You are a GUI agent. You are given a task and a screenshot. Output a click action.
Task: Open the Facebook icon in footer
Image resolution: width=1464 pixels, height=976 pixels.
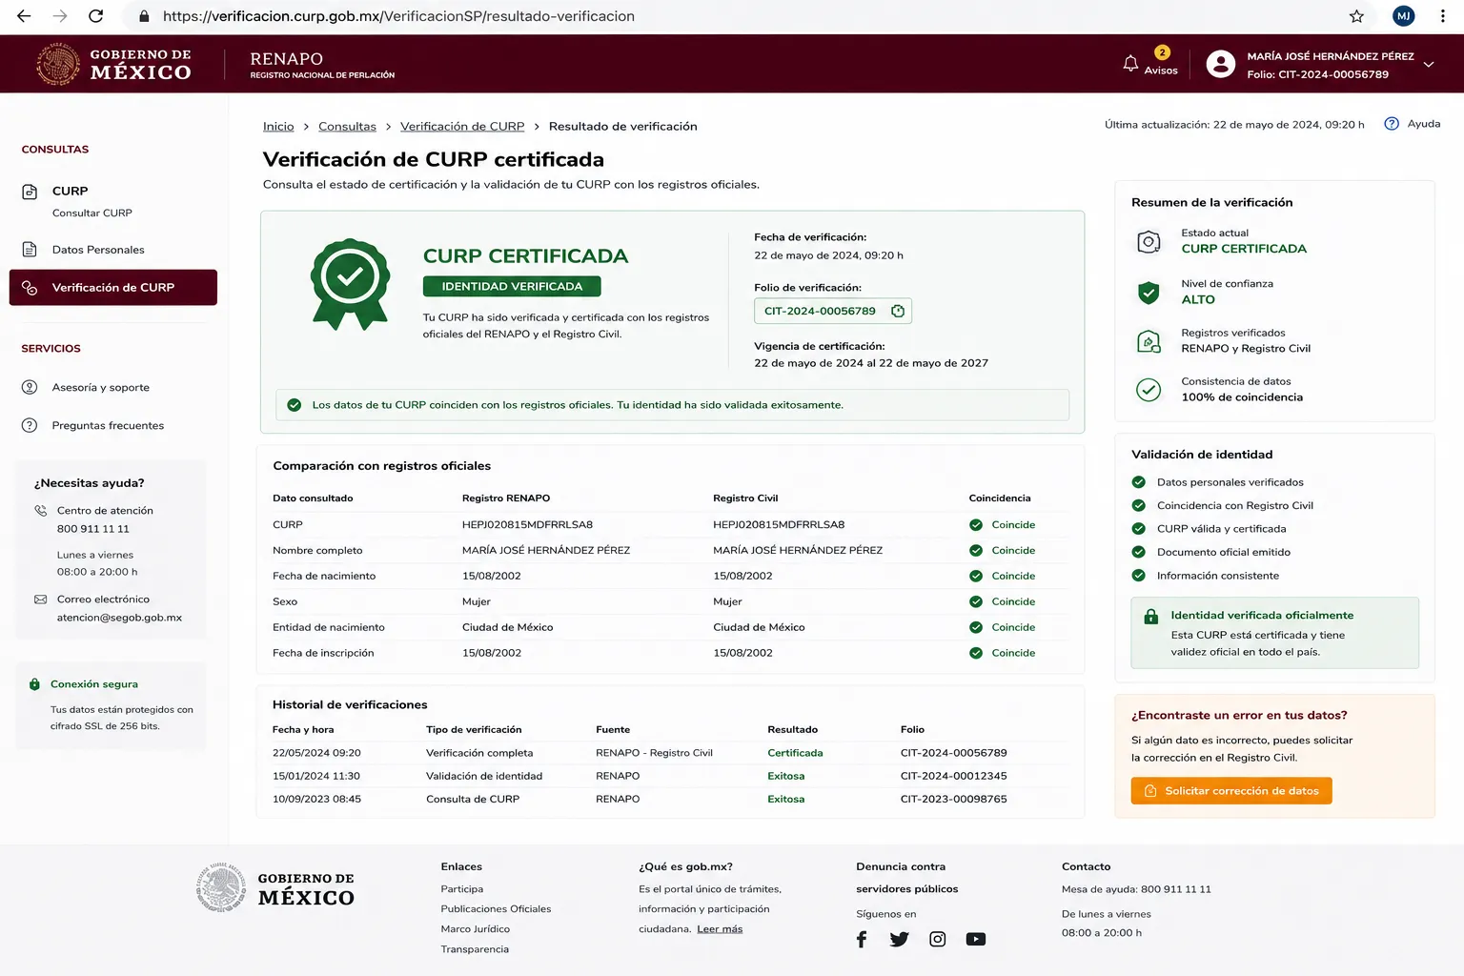(862, 940)
